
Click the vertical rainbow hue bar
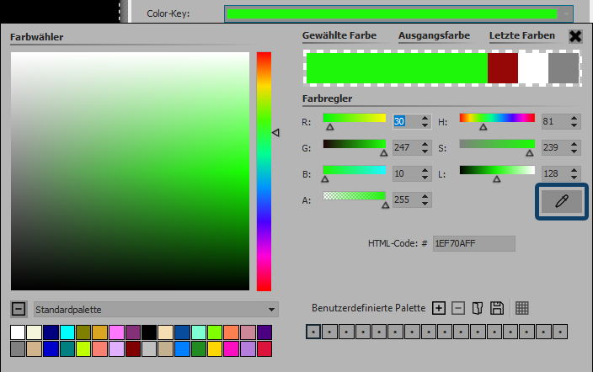tap(264, 171)
